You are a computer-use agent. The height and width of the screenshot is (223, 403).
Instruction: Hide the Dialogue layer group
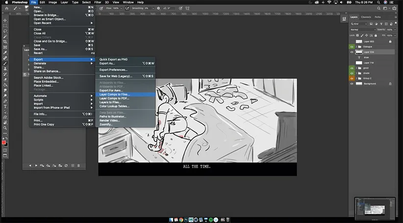point(352,47)
